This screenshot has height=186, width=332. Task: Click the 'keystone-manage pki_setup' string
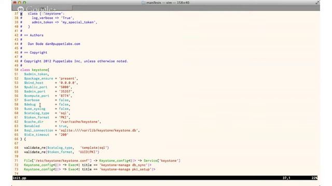tap(126, 169)
